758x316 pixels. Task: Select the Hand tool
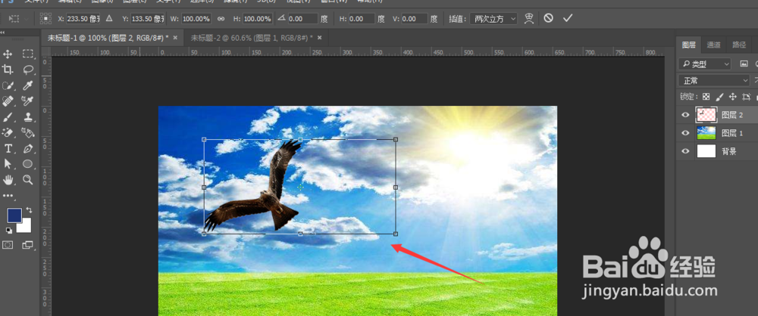click(8, 180)
